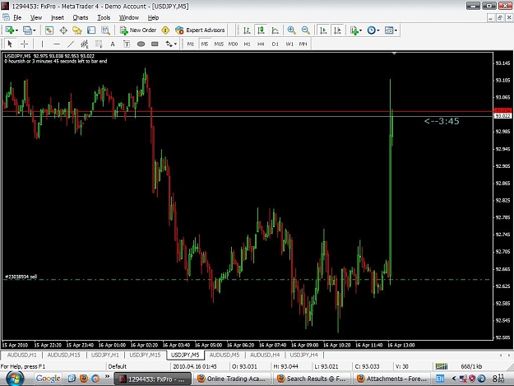Image resolution: width=514 pixels, height=386 pixels.
Task: Switch to the USDJPY,H4 chart tab
Action: 303,355
